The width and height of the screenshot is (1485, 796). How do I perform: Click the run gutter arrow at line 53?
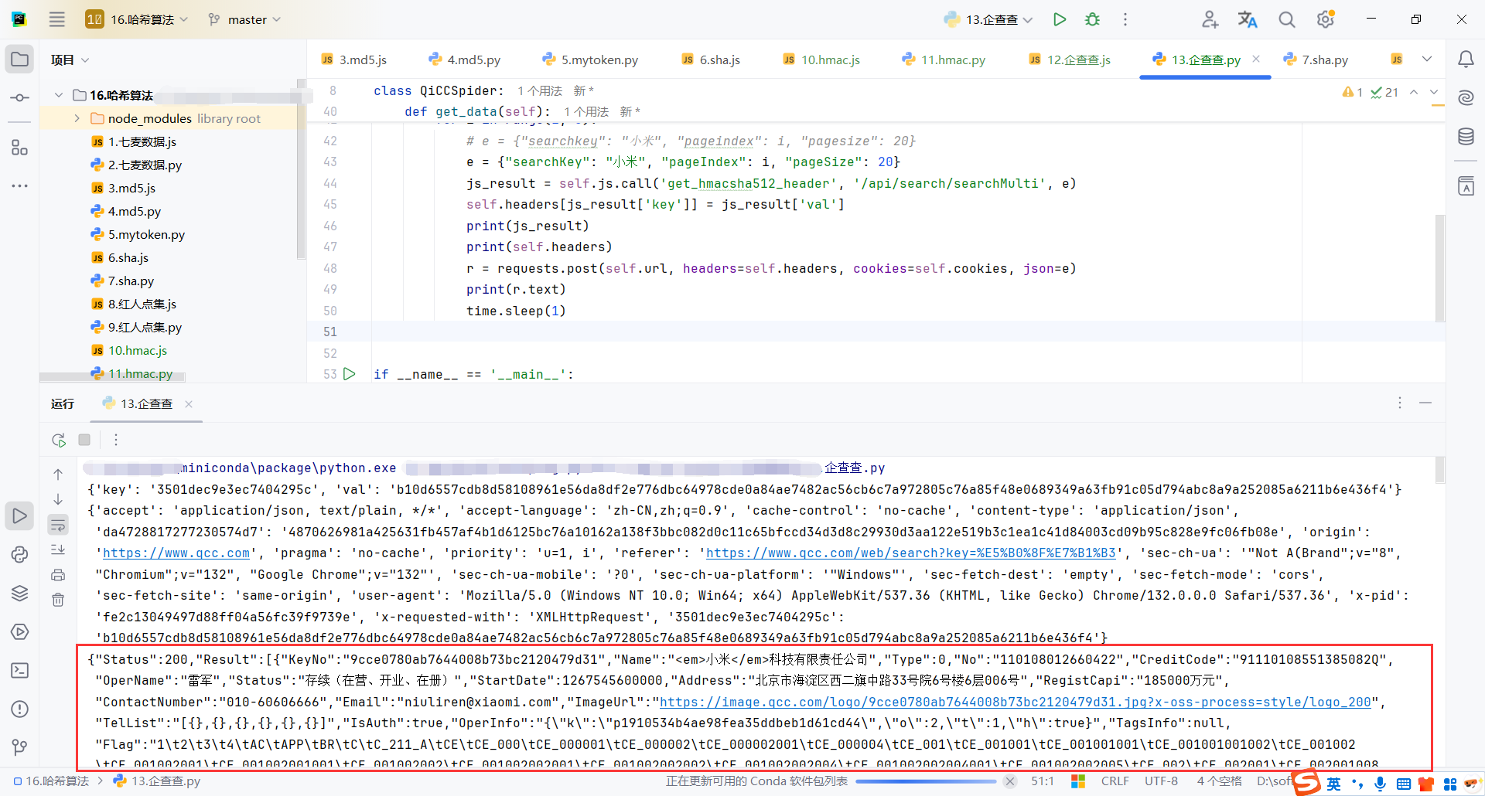pos(350,374)
